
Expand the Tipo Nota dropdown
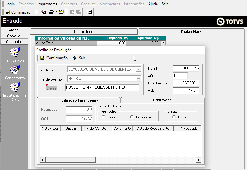(x=138, y=69)
